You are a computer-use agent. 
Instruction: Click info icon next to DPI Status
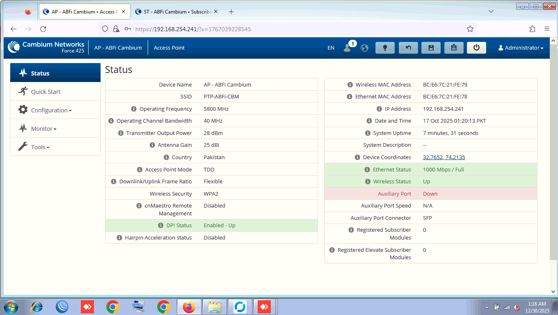[161, 225]
